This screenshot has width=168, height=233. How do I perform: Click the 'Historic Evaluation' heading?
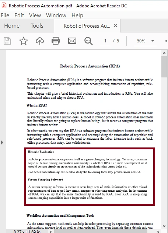(41, 152)
